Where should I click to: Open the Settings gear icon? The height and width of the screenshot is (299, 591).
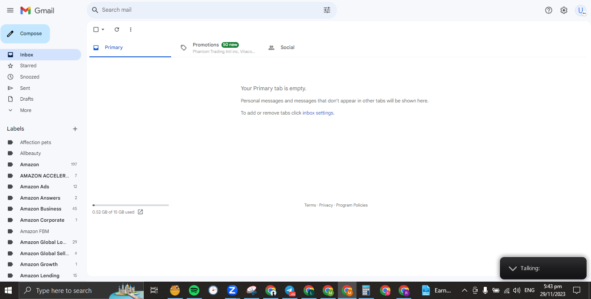(564, 10)
